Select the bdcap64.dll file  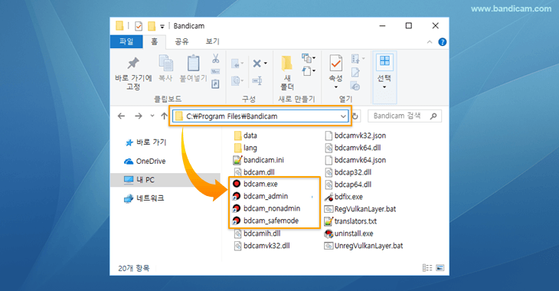[348, 185]
